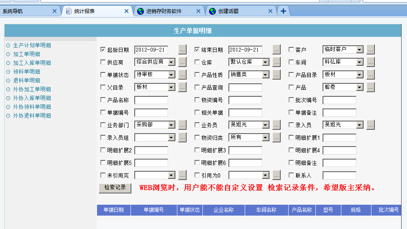This screenshot has height=229, width=407.
Task: Tick the 联系人 checkbox
Action: [x=291, y=175]
